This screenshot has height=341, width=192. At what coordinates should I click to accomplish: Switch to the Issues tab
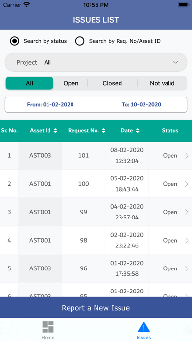click(144, 331)
